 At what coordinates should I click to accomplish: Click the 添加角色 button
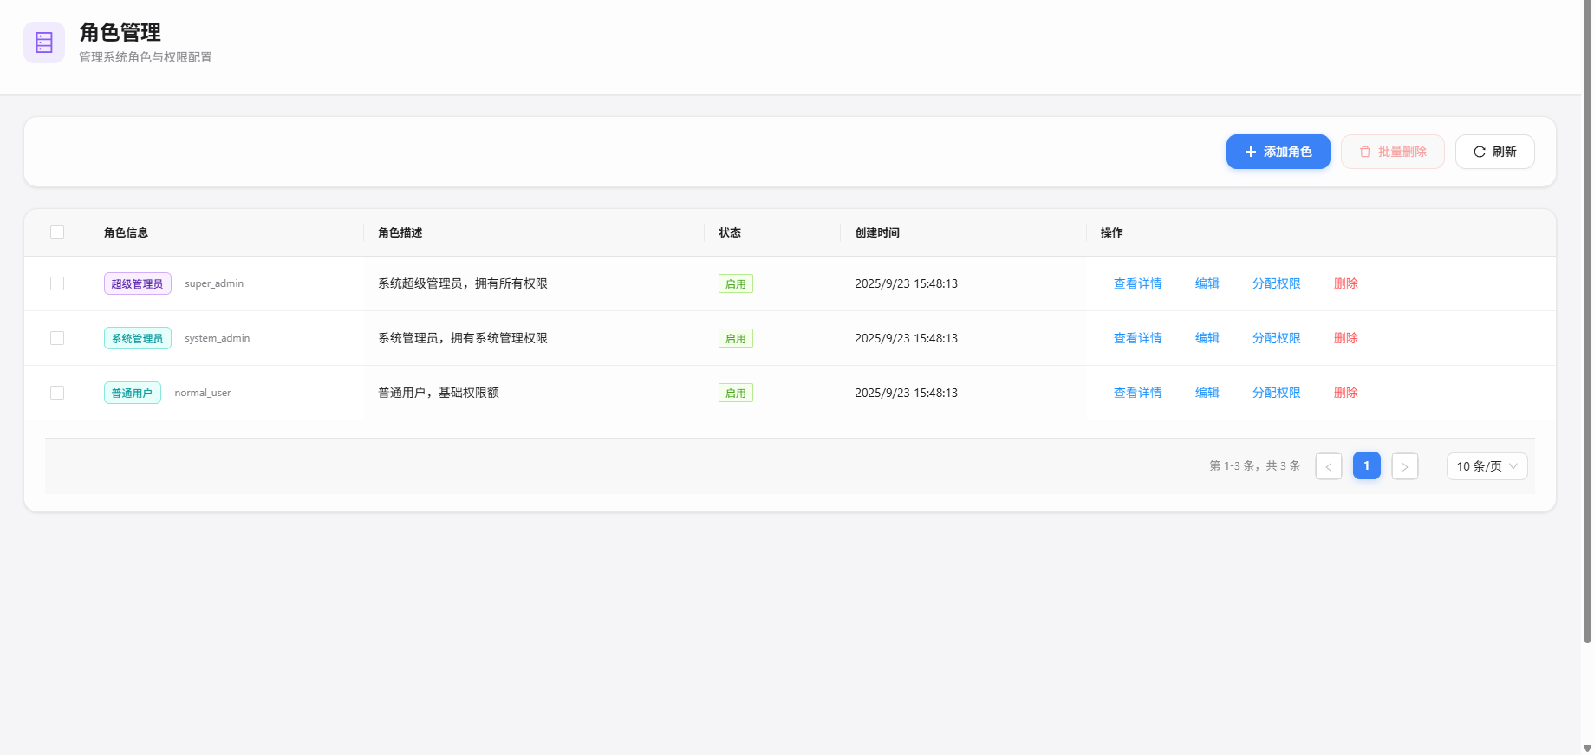(1278, 152)
